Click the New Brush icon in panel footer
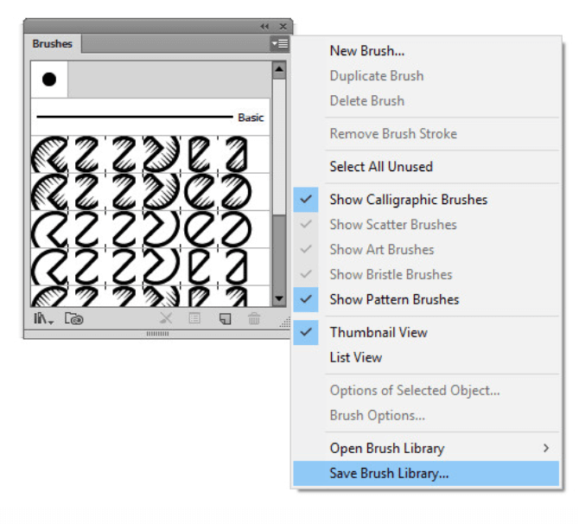The width and height of the screenshot is (579, 524). point(225,318)
